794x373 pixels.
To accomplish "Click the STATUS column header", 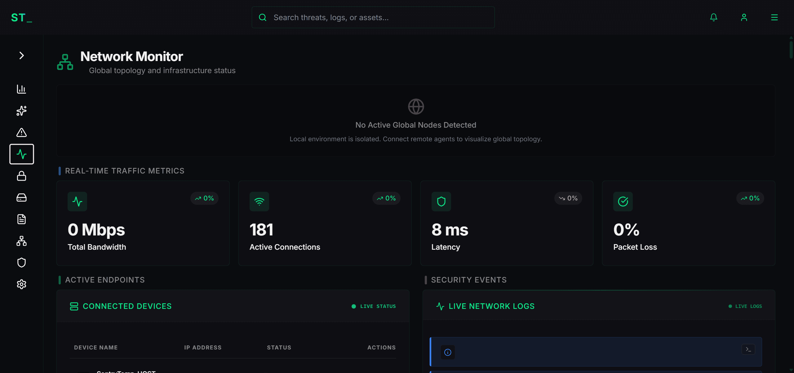I will (279, 348).
